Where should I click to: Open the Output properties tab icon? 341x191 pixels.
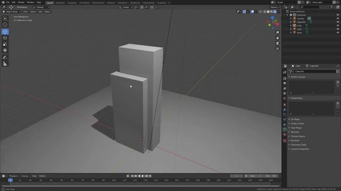(x=285, y=83)
